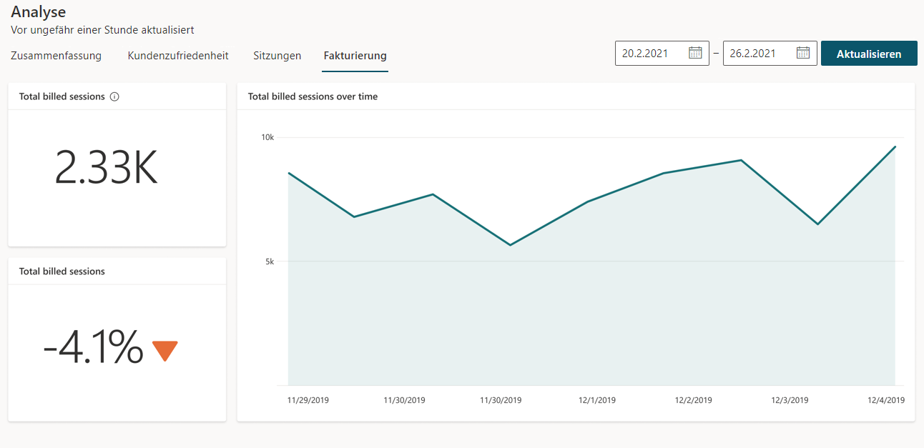The width and height of the screenshot is (924, 448).
Task: Click the 11/29/2019 x-axis date label
Action: (308, 400)
